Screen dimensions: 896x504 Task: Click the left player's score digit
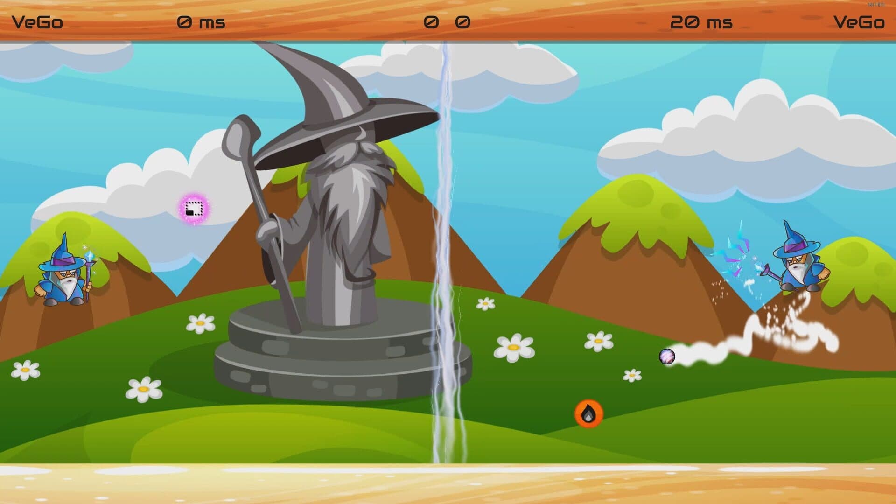(x=431, y=22)
